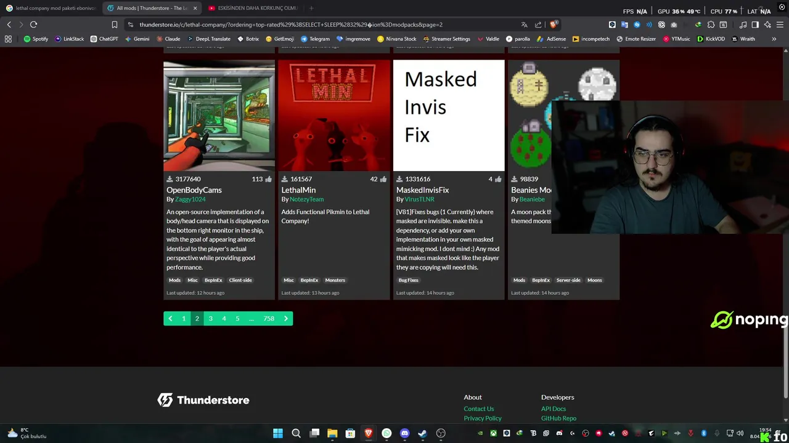
Task: Open the Contact Us footer link
Action: pos(479,409)
